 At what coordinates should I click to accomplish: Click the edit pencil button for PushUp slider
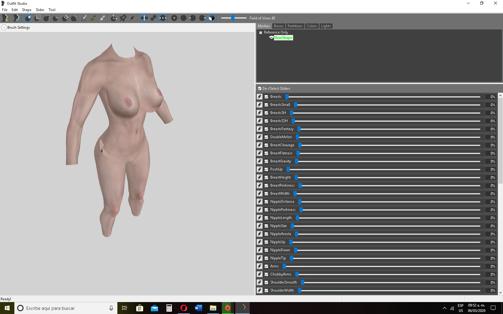tap(260, 169)
